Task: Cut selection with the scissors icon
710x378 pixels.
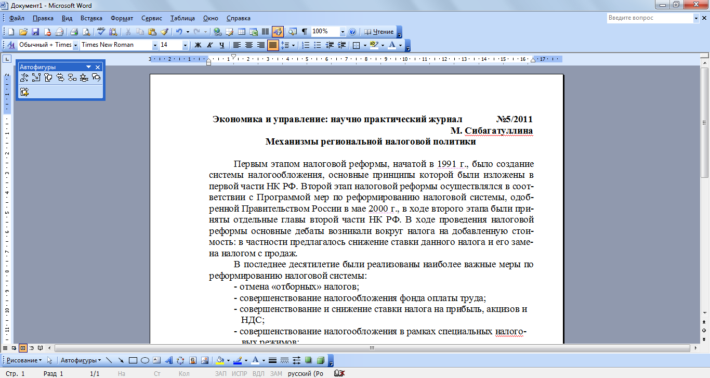Action: point(127,32)
